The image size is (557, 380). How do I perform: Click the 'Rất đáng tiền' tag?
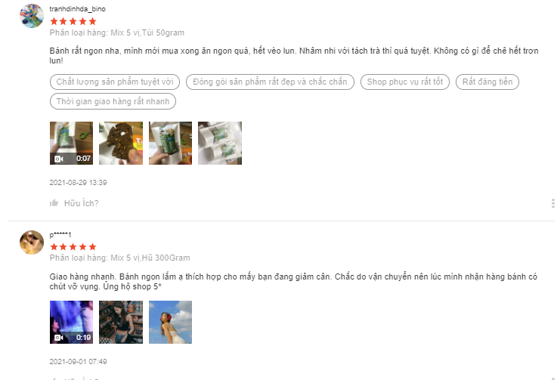click(487, 82)
